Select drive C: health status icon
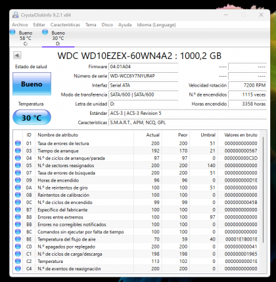The width and height of the screenshot is (276, 282). tap(12, 32)
